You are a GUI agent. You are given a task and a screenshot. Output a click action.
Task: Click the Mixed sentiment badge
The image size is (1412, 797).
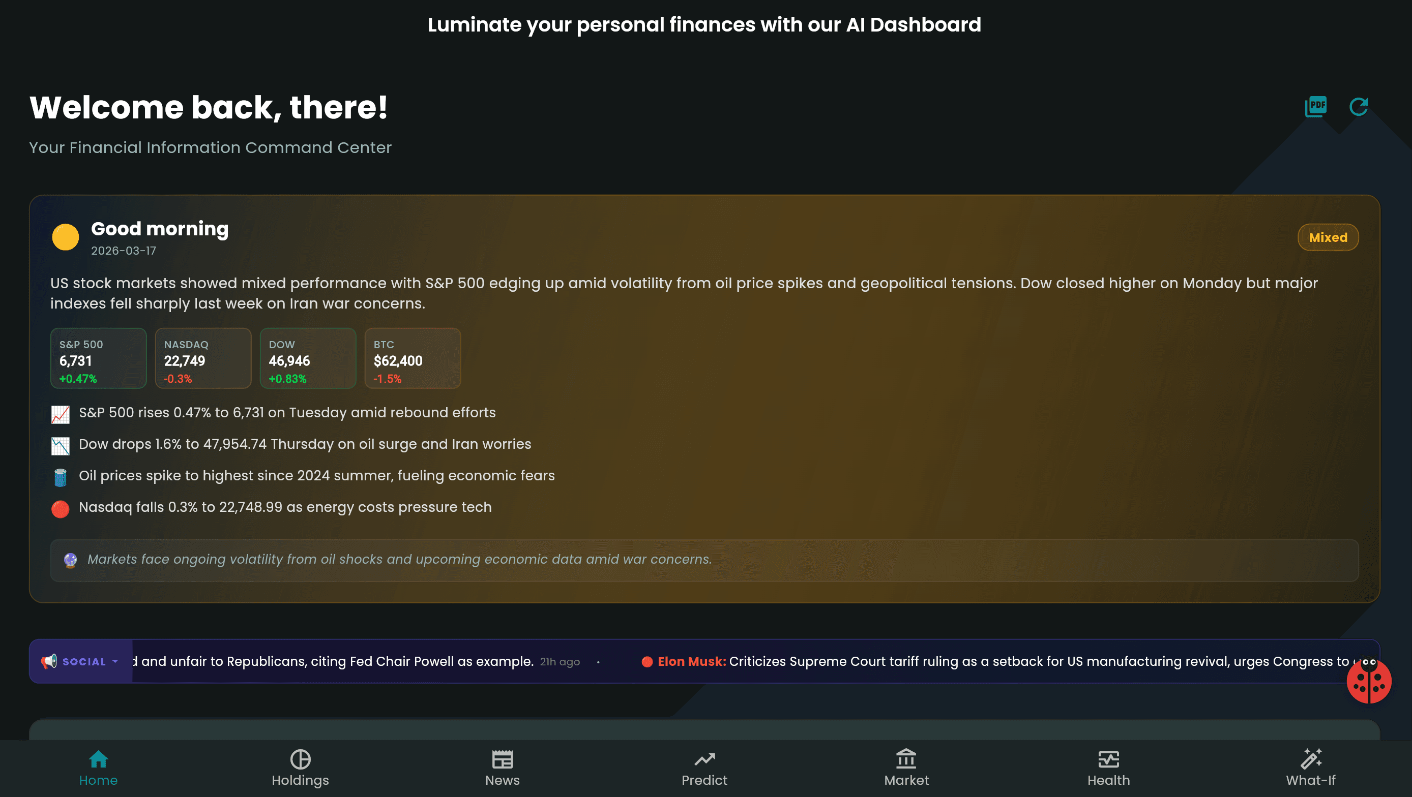pos(1328,237)
